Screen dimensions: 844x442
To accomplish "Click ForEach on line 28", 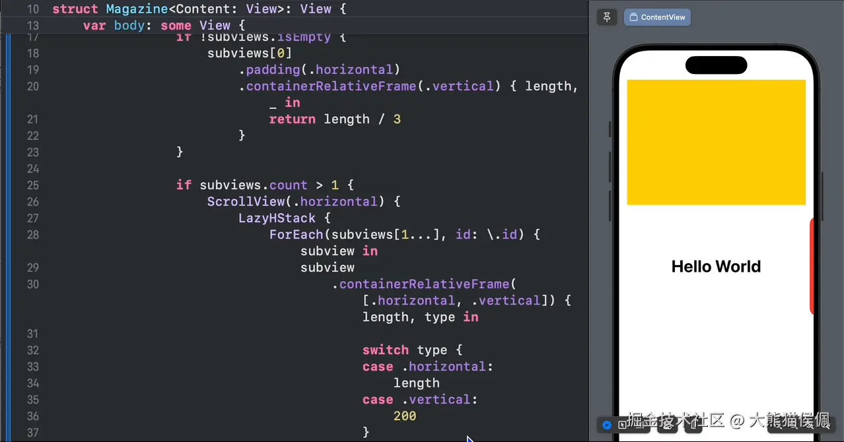I will 297,235.
